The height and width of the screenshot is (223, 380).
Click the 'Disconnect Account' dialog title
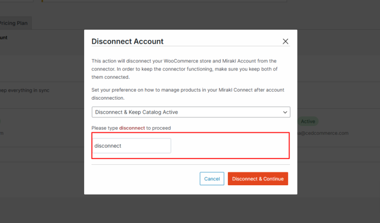pos(127,41)
